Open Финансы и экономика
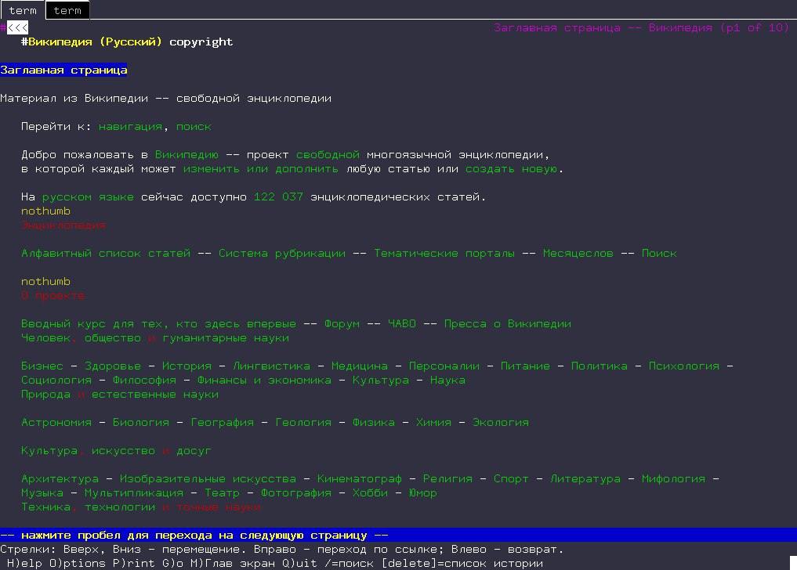 pos(264,380)
